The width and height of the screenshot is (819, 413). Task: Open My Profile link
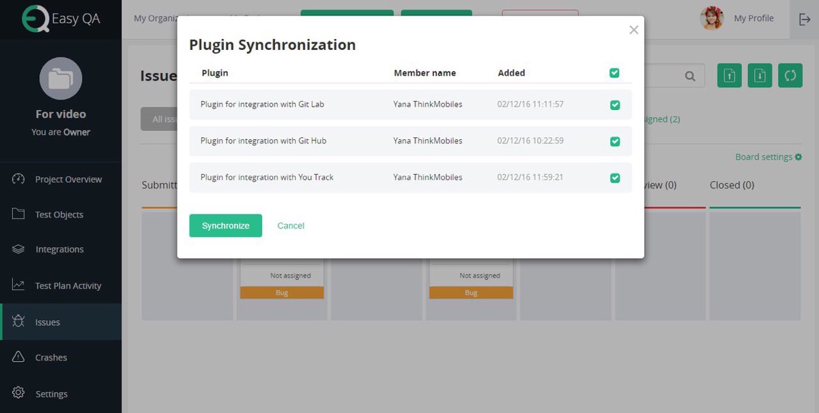(753, 18)
